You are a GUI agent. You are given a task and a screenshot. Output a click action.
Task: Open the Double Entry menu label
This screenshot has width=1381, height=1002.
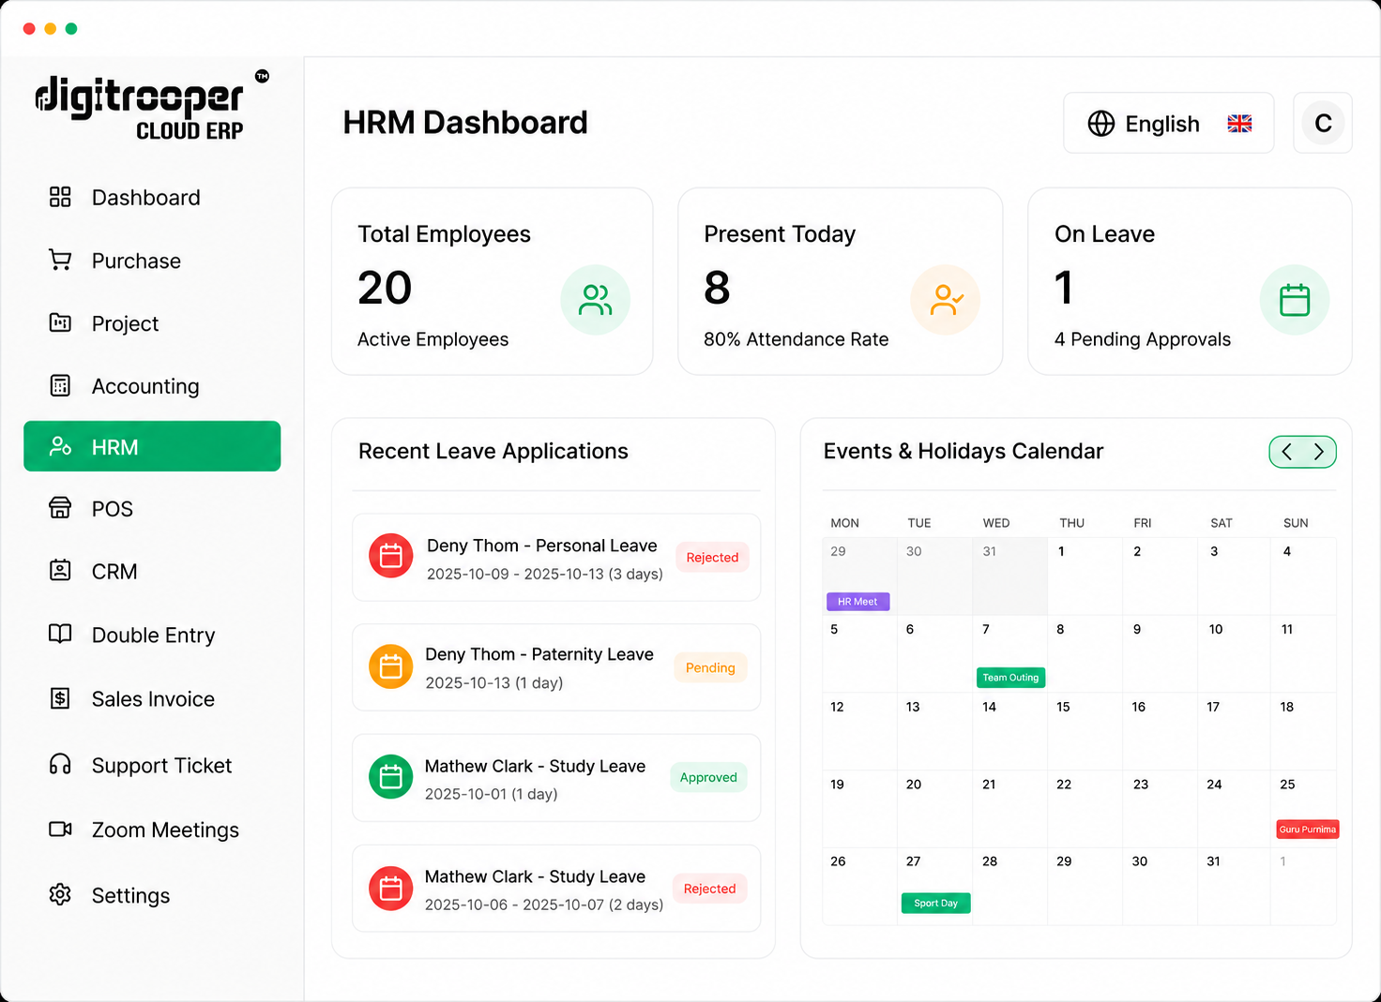(154, 635)
